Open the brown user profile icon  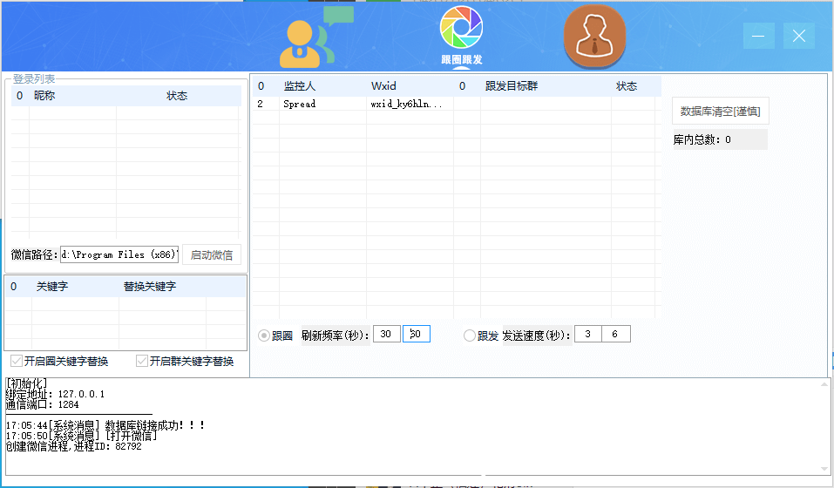[594, 36]
